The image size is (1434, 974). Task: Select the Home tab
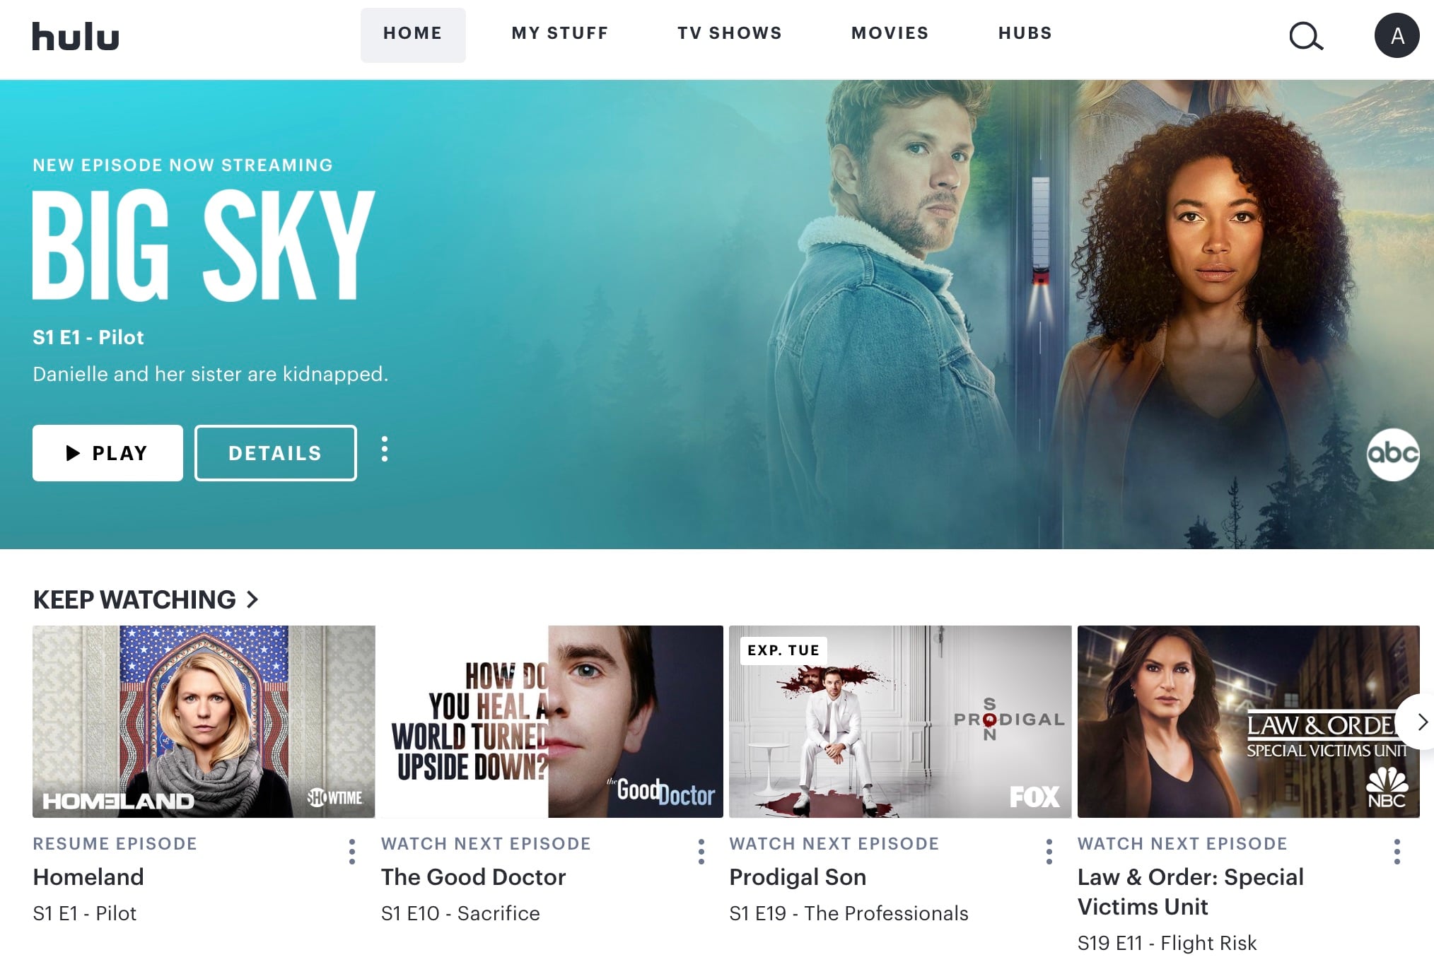point(413,35)
